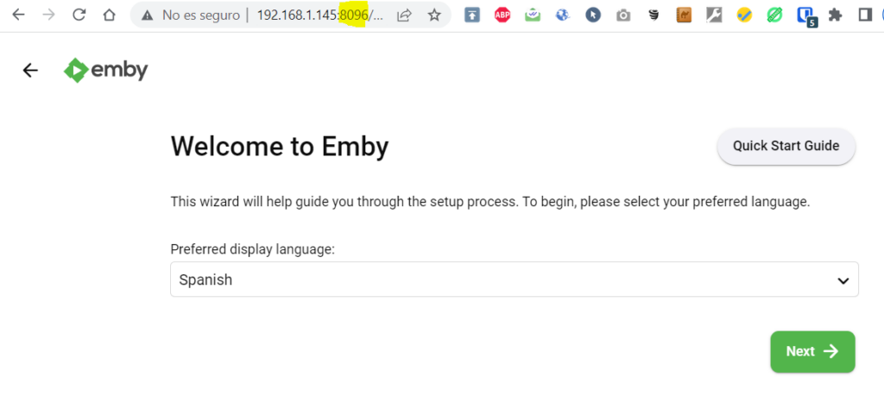The width and height of the screenshot is (884, 396).
Task: Expand the Preferred display language dropdown
Action: coord(515,279)
